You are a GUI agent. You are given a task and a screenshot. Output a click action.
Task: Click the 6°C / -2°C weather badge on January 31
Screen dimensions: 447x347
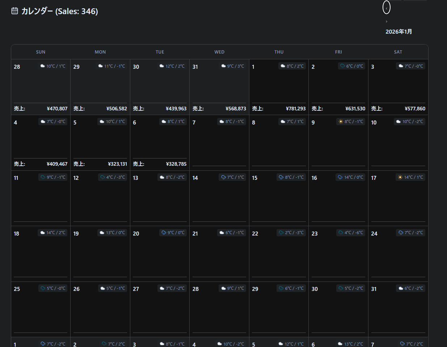410,288
